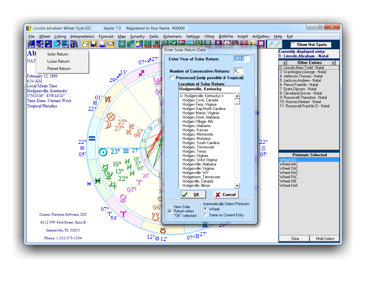
Task: Click the location list scroll down arrow
Action: click(237, 185)
